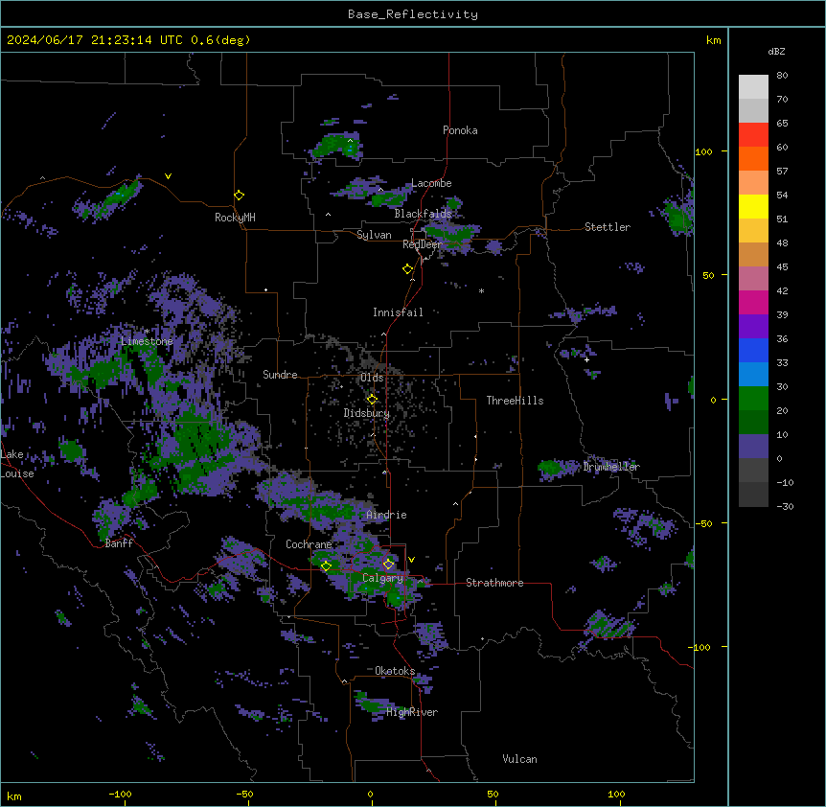Select the Strathmore label
This screenshot has height=807, width=826.
tap(494, 583)
